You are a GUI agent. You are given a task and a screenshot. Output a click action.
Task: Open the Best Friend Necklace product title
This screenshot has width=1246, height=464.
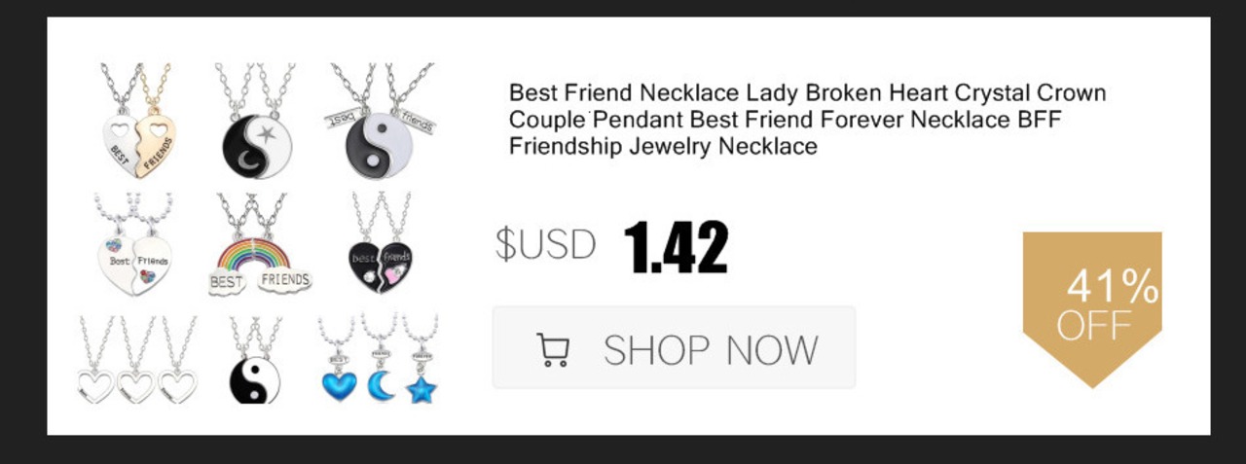[808, 120]
